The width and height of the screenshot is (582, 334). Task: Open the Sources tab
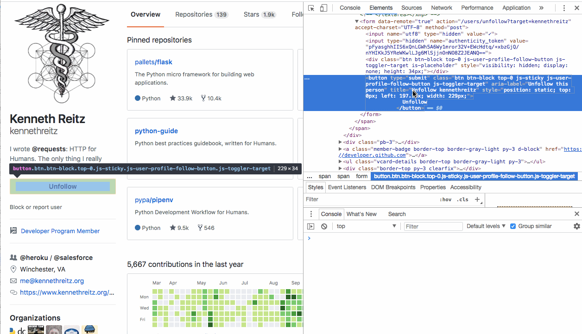[x=411, y=8]
